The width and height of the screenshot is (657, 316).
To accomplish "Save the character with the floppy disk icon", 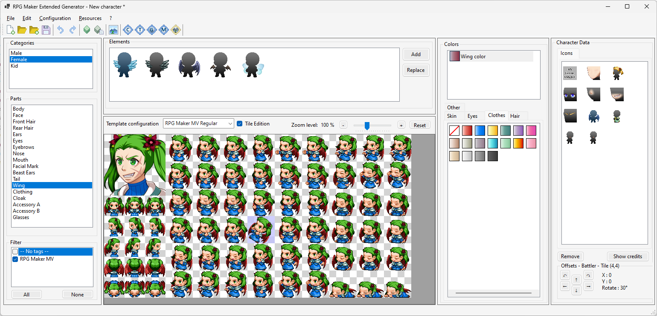I will click(x=46, y=30).
